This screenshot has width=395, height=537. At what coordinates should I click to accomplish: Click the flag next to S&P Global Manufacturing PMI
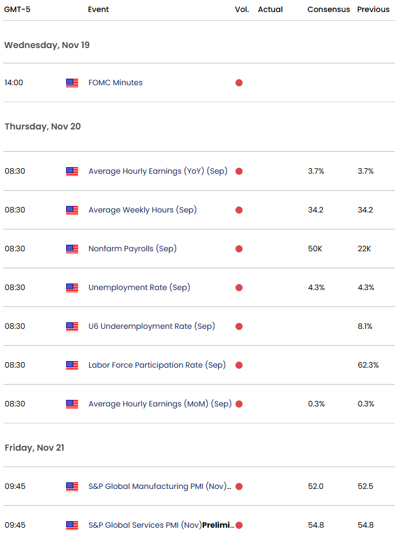click(72, 487)
